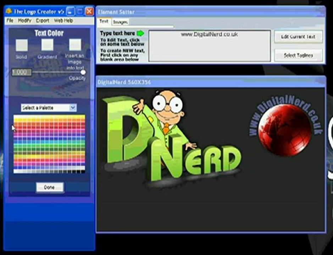Click the Select Taglines button

coord(298,55)
